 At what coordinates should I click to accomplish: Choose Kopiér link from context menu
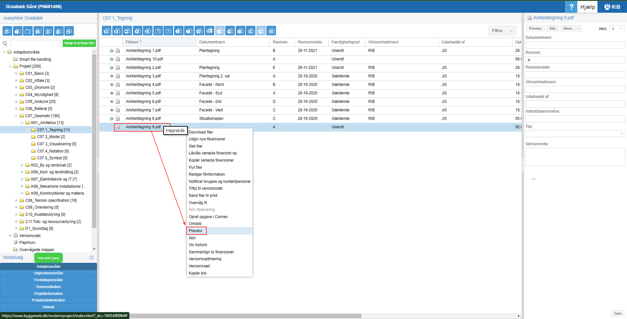[x=198, y=273]
